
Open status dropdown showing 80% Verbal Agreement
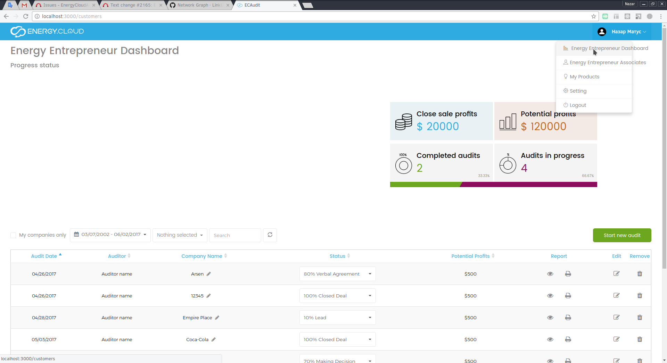(x=337, y=274)
